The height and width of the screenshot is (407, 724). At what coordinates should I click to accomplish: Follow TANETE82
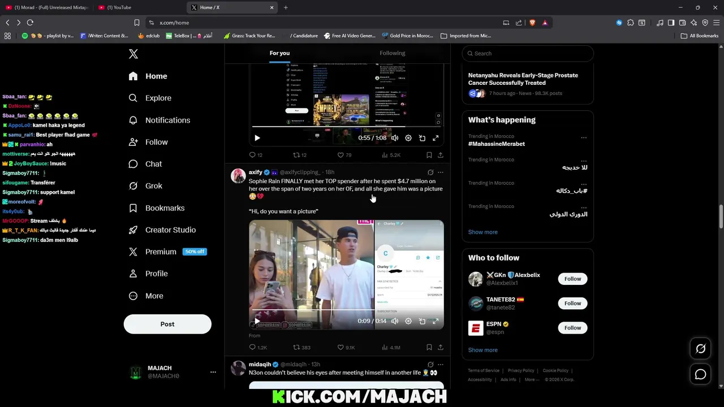click(x=572, y=304)
